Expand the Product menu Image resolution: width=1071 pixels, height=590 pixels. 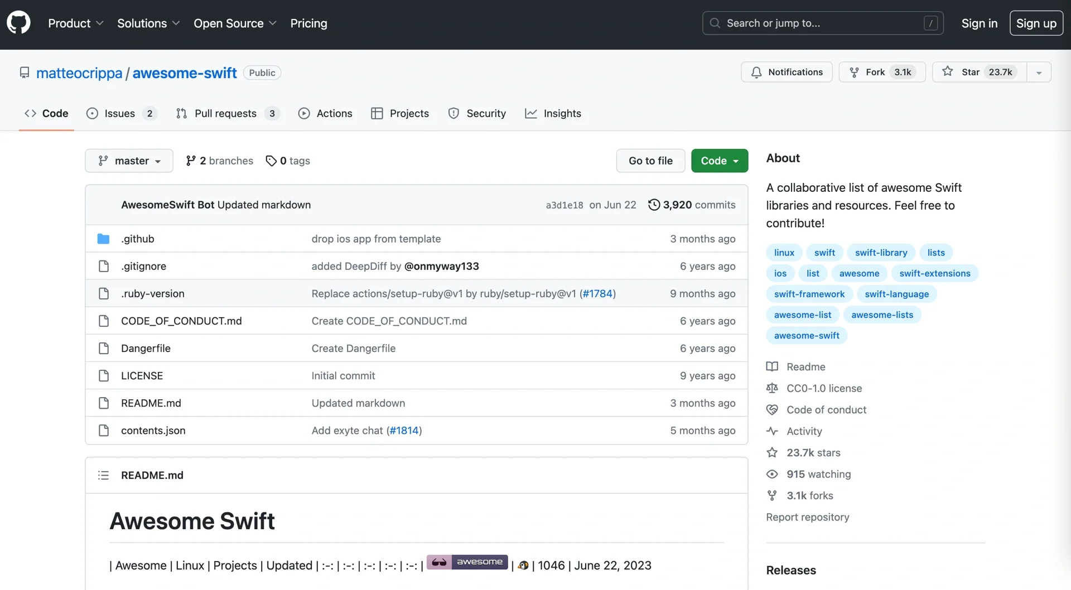[x=76, y=23]
